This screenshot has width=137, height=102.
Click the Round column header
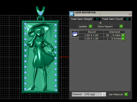pos(91,32)
